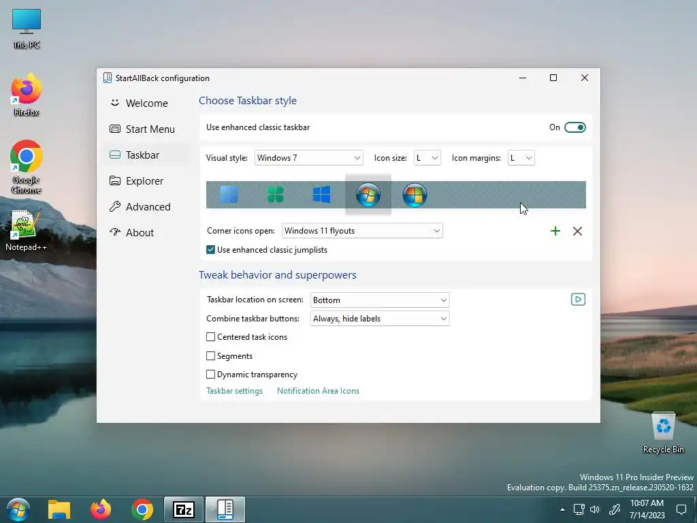Click StartAllBack taskbar button
Screen dimensions: 697x523
pos(225,509)
